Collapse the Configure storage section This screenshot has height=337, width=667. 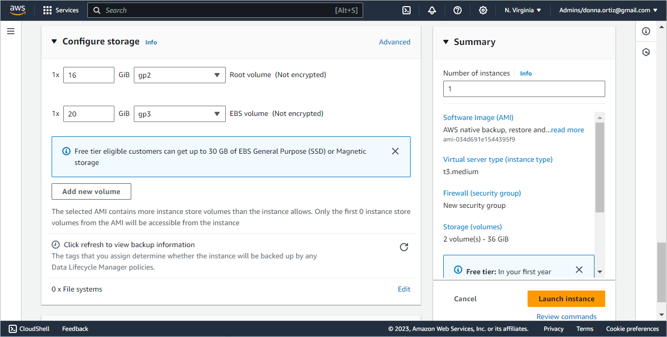(x=55, y=42)
